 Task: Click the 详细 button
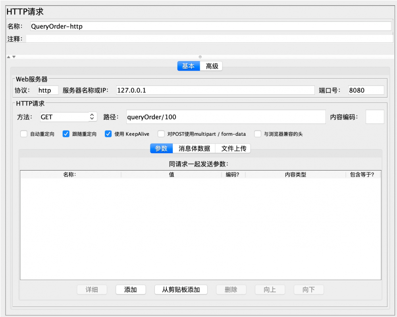tap(92, 290)
